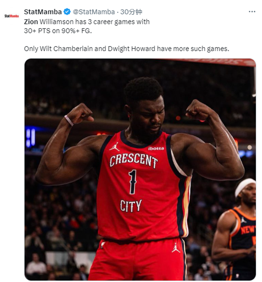Screen dimensions: 262x282
Task: Click the blue verified badge
Action: [67, 12]
